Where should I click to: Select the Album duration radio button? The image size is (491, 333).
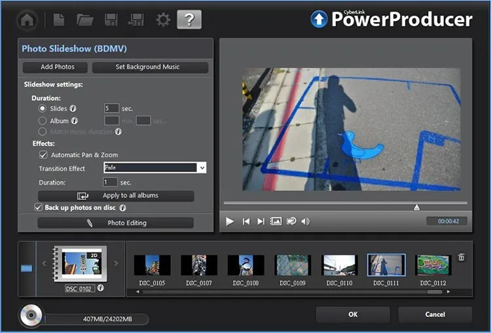tap(43, 121)
